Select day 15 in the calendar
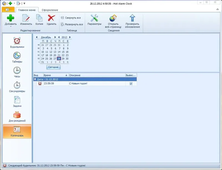The height and width of the screenshot is (170, 222). (x=63, y=52)
